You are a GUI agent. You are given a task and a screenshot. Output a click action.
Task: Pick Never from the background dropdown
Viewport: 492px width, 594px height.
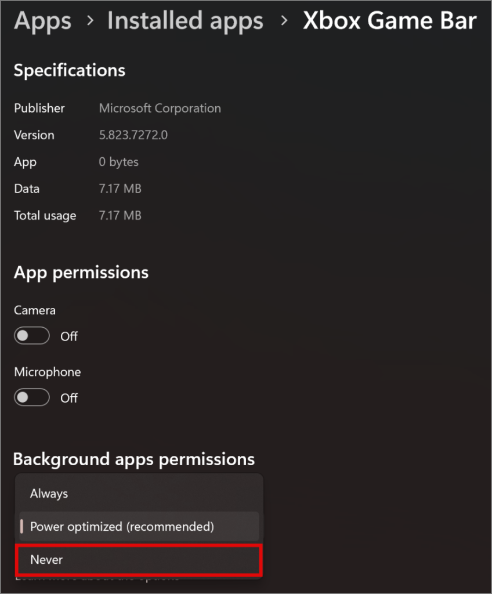pyautogui.click(x=46, y=560)
